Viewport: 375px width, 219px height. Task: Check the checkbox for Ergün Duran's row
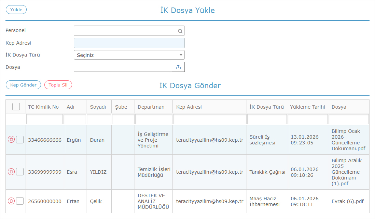pos(20,140)
